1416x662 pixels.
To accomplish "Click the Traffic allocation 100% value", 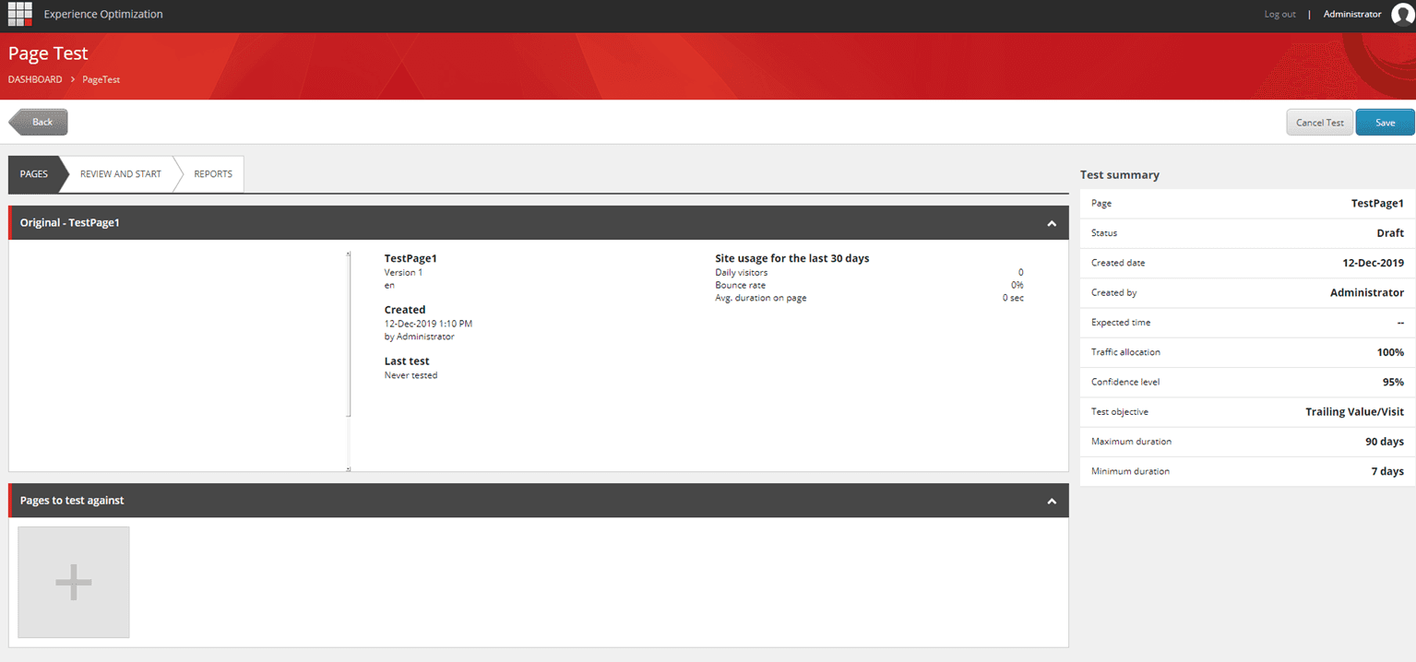I will (1390, 352).
